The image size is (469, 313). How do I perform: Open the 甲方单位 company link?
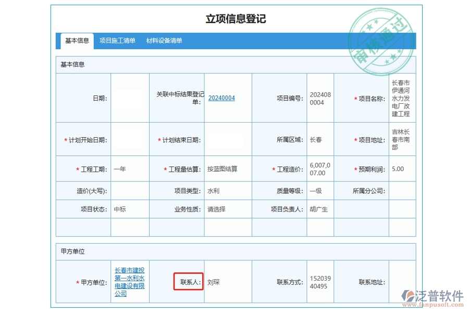(x=130, y=282)
